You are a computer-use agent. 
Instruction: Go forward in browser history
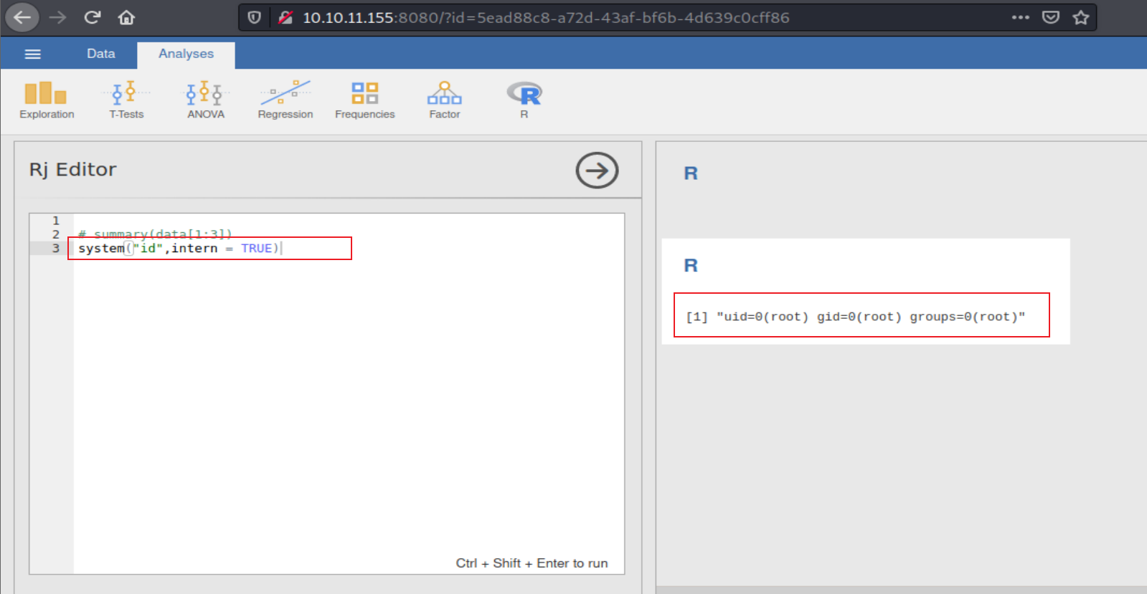[x=57, y=17]
